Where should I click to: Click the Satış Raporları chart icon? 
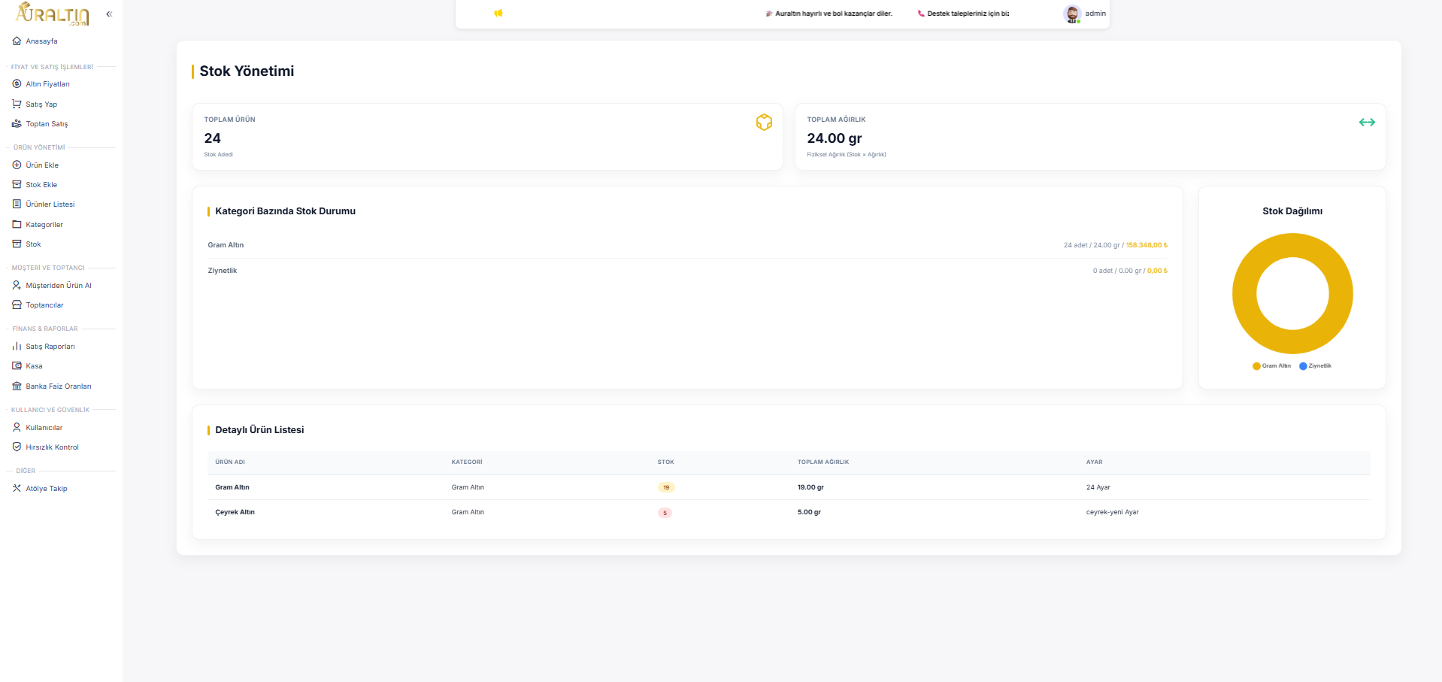[x=17, y=347]
